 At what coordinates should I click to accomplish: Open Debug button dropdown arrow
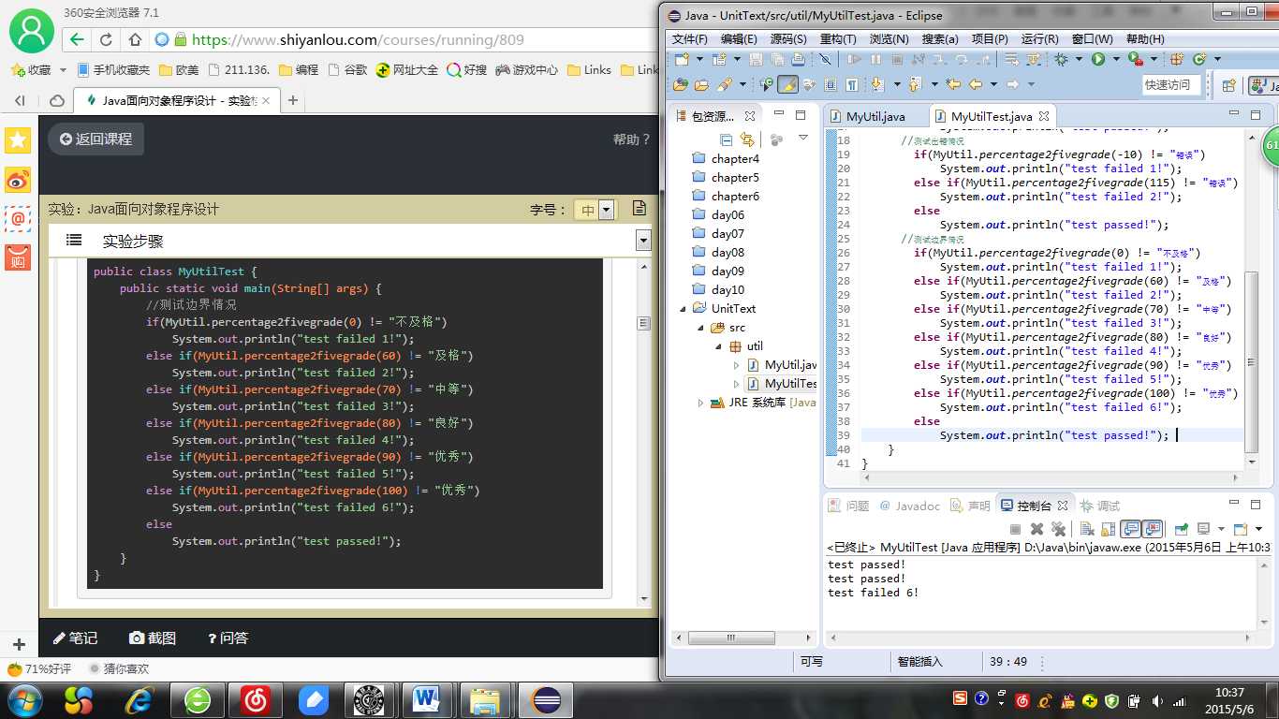1079,59
